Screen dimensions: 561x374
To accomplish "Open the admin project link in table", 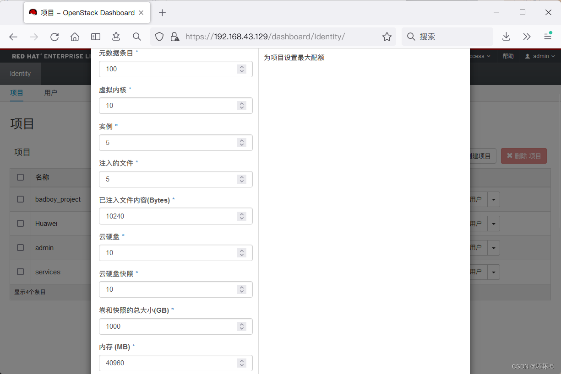I will click(44, 248).
